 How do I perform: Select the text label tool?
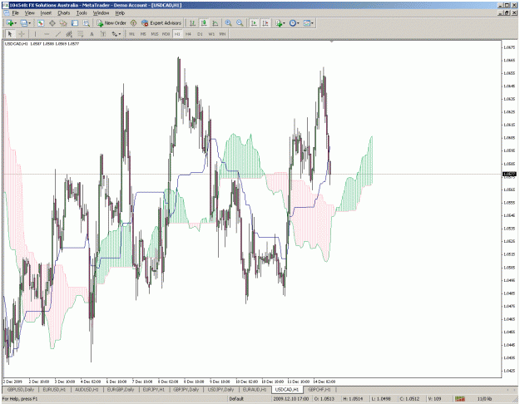[103, 34]
